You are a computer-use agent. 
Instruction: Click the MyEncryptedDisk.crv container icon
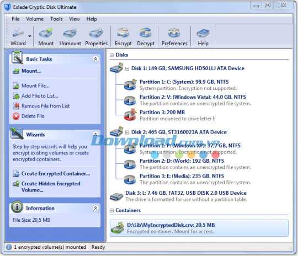click(x=118, y=228)
